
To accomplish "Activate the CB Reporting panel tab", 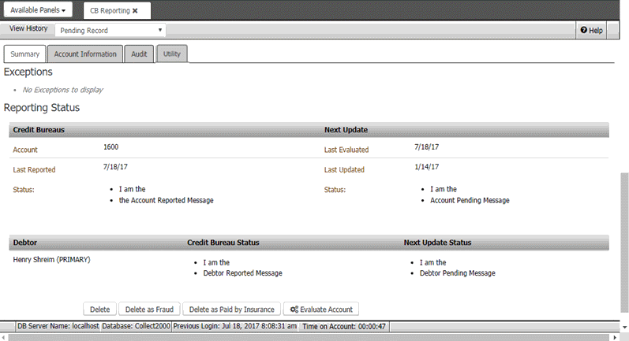I will (x=109, y=11).
